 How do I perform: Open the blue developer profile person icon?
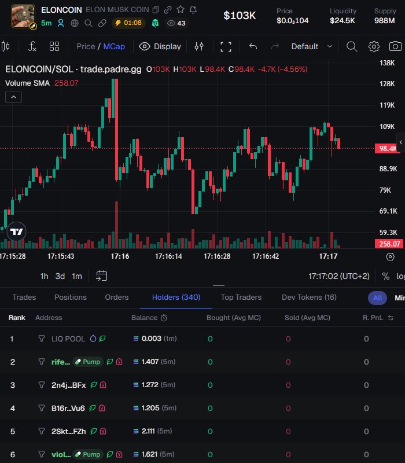pos(61,23)
